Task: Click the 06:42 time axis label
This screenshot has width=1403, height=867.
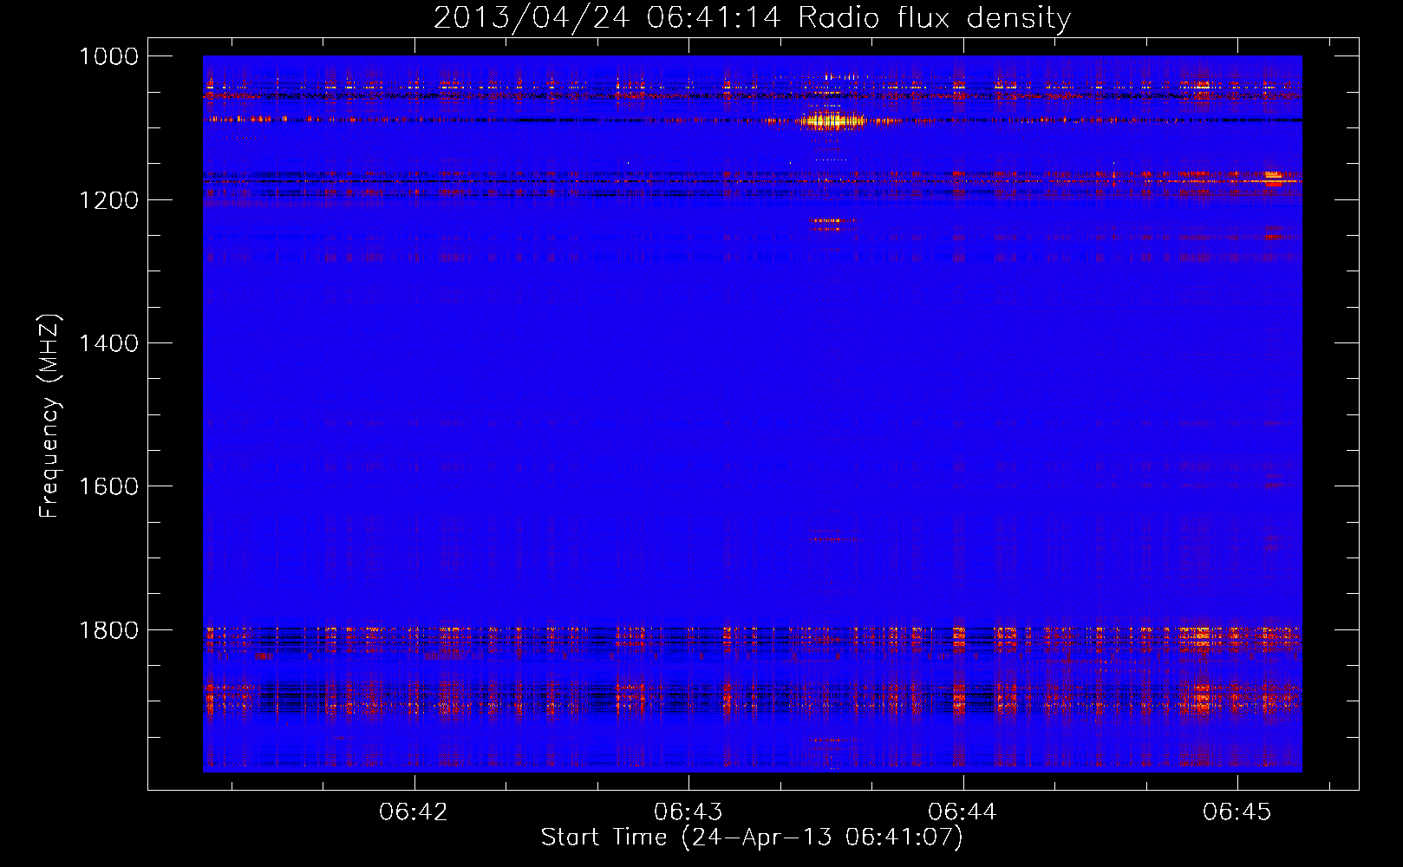Action: [414, 812]
